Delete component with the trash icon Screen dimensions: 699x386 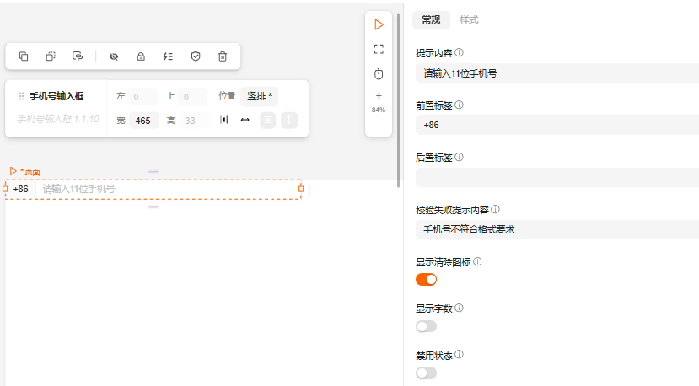point(223,56)
